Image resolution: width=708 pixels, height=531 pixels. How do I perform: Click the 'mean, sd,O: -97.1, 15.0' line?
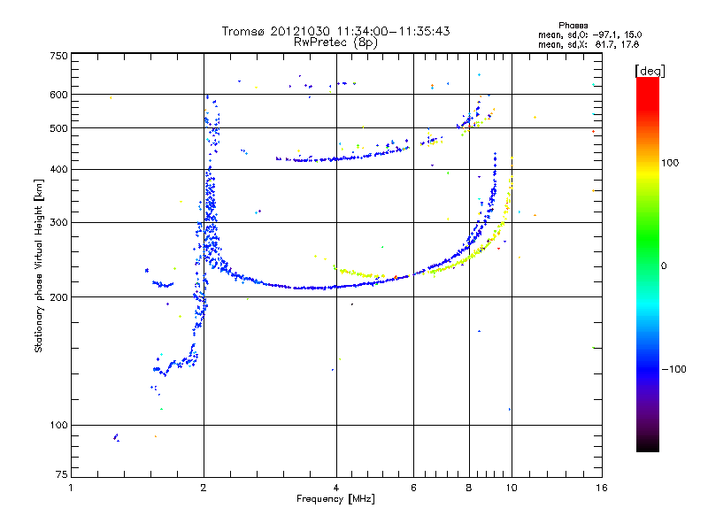[x=589, y=35]
